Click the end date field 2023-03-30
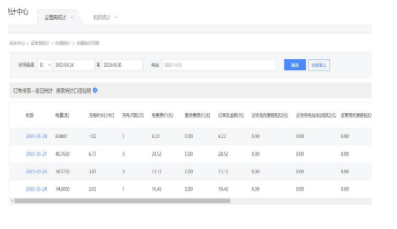 pos(122,65)
